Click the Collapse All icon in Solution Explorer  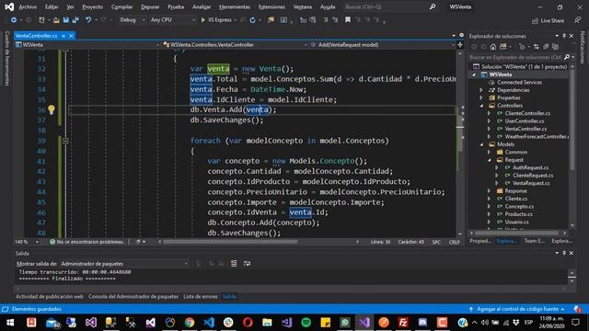(x=546, y=47)
